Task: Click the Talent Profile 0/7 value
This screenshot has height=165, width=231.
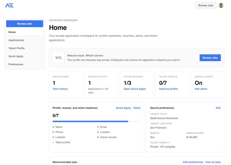Action: tap(163, 83)
